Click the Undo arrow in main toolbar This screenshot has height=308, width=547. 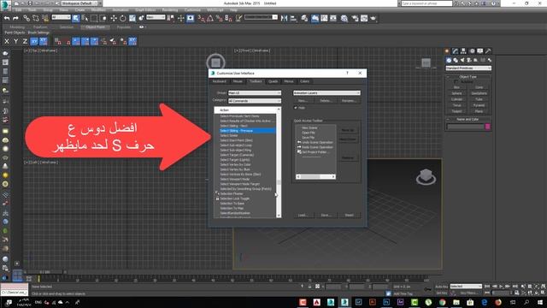pos(7,18)
